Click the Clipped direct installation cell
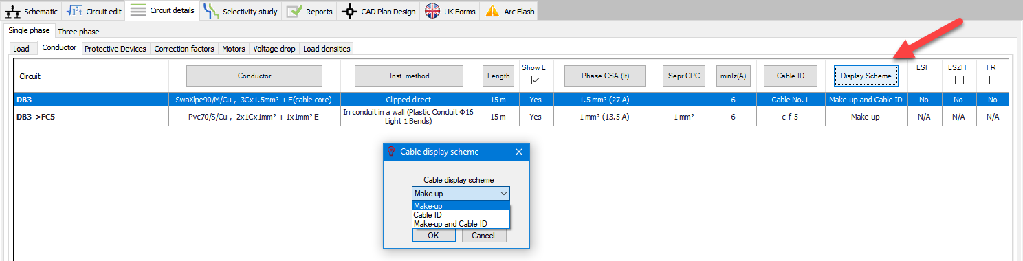1023x261 pixels. coord(409,100)
